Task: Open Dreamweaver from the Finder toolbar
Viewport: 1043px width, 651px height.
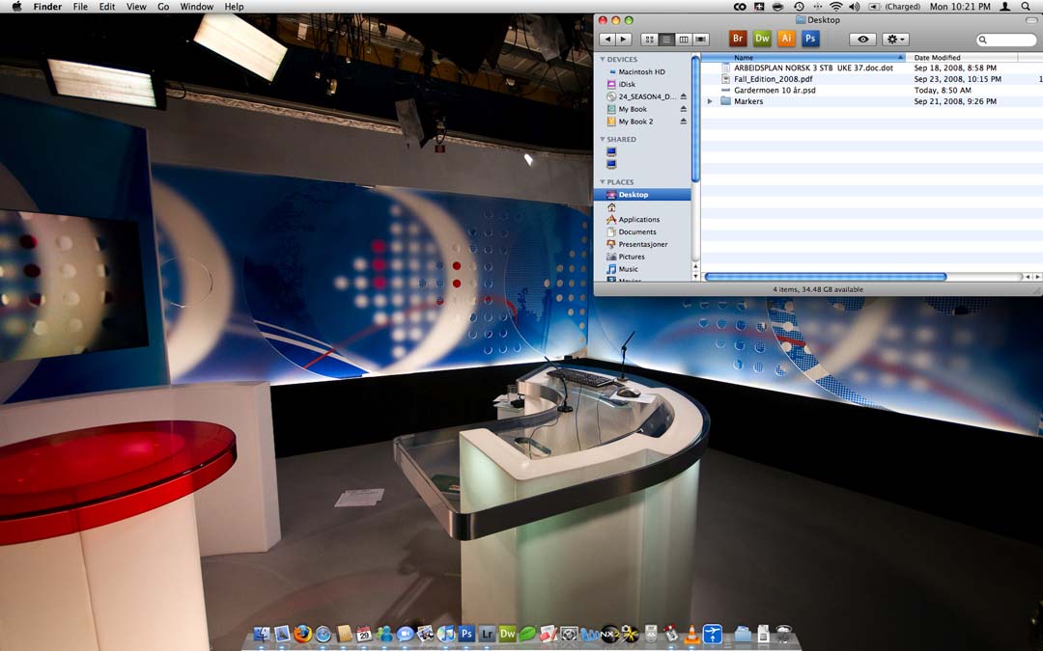Action: point(762,39)
